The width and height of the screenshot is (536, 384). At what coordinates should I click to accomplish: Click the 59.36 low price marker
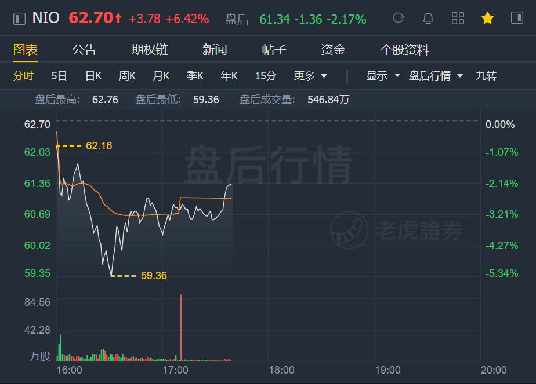click(154, 276)
